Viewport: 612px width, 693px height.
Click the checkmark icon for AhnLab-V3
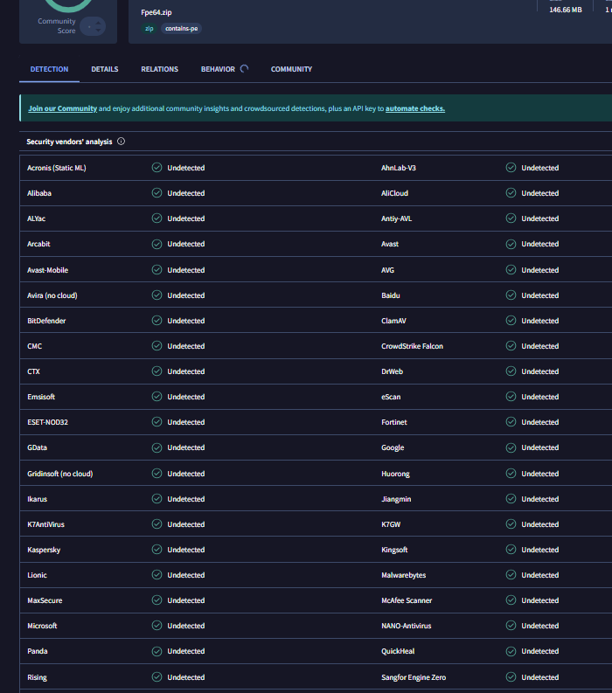point(511,168)
